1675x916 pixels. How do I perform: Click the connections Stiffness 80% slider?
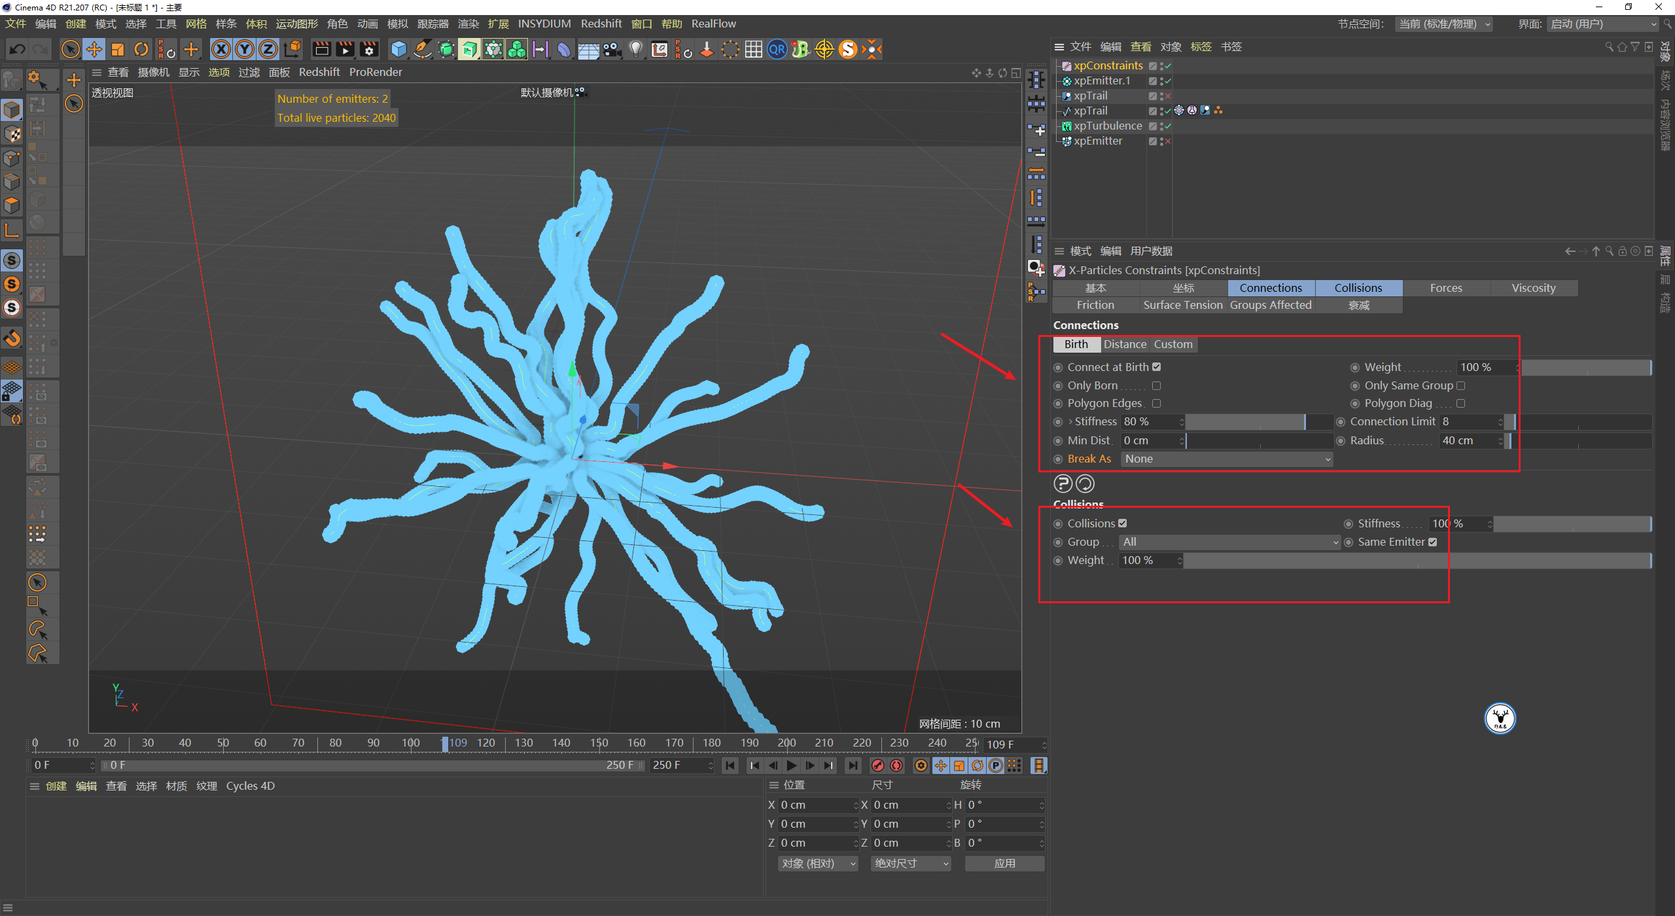point(1259,422)
